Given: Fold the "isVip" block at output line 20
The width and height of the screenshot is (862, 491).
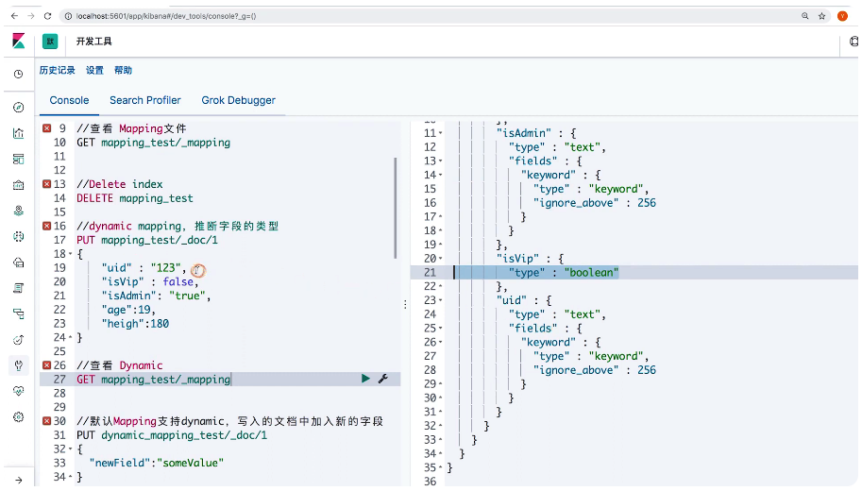Looking at the screenshot, I should pos(441,259).
